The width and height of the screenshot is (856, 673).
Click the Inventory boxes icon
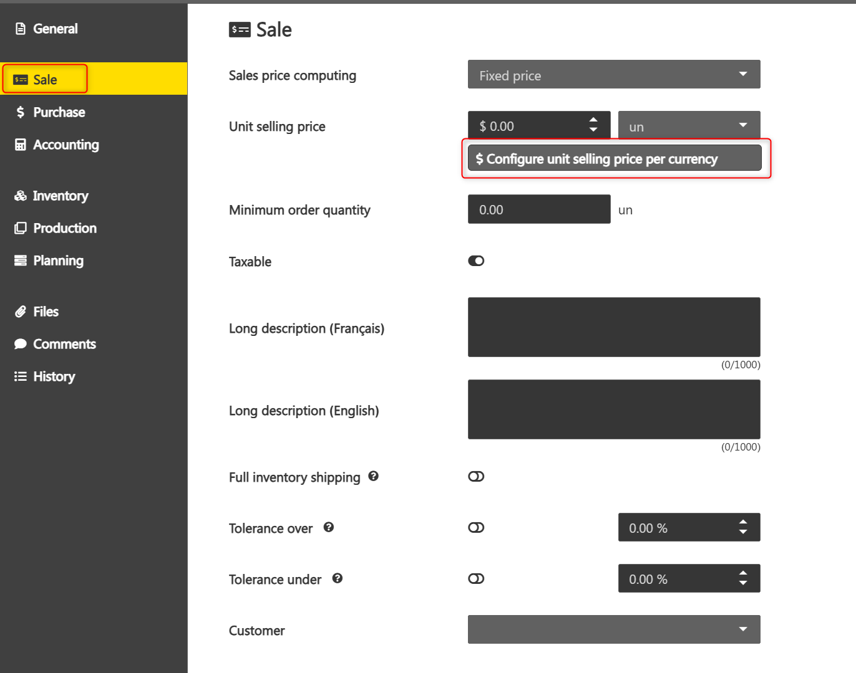click(x=21, y=196)
